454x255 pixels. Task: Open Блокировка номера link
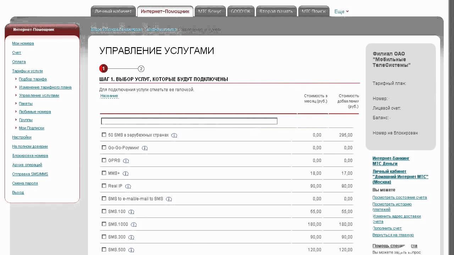click(30, 155)
